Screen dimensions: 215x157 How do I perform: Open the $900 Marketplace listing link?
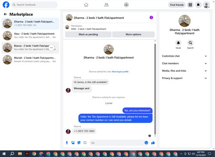click(89, 29)
